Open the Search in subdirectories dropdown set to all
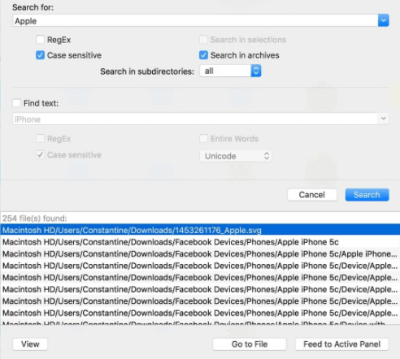Viewport: 400px width, 359px height. point(230,71)
